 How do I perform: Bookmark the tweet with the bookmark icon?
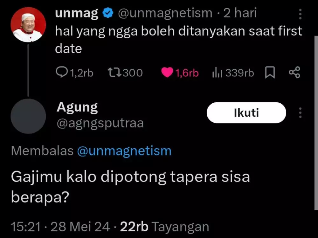tap(270, 72)
